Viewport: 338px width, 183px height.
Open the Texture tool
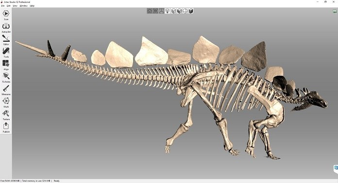coord(6,115)
